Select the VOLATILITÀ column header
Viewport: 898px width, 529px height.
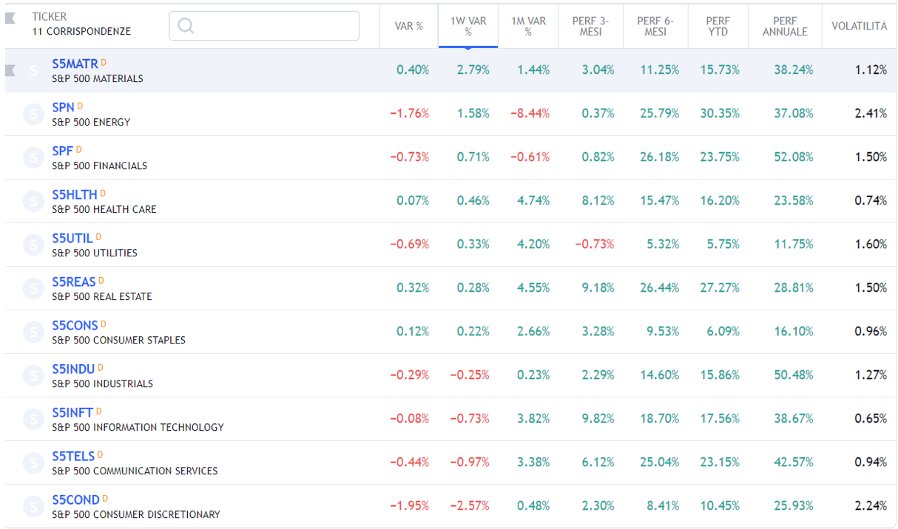click(858, 26)
